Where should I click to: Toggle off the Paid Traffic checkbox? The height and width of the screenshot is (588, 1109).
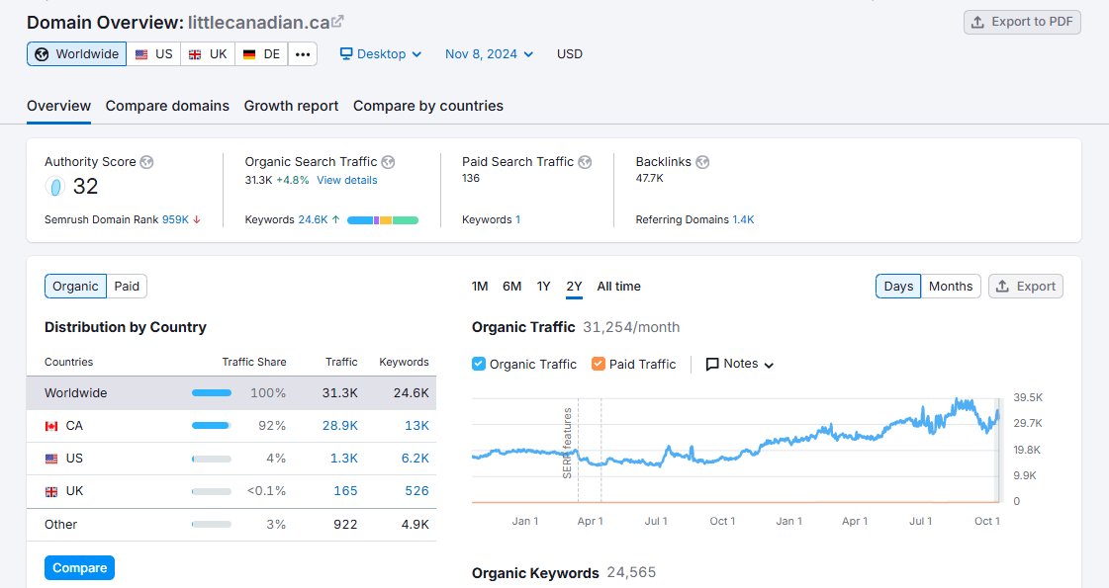point(598,364)
